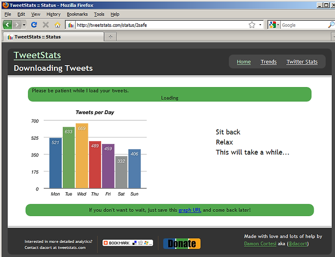The width and height of the screenshot is (335, 257).
Task: Open the Tools menu
Action: point(99,14)
